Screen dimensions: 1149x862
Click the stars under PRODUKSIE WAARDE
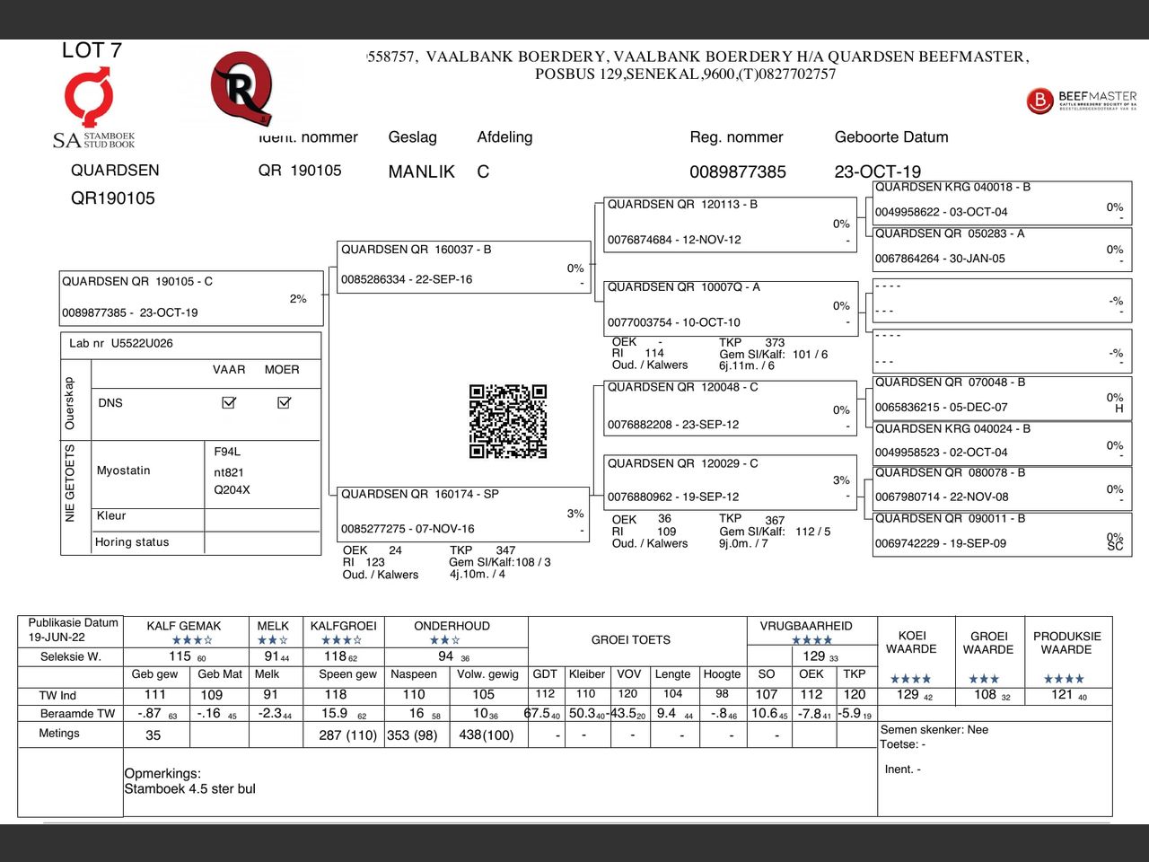pyautogui.click(x=1064, y=679)
